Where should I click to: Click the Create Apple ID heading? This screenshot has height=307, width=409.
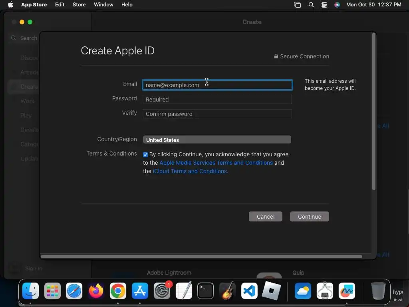click(x=118, y=51)
